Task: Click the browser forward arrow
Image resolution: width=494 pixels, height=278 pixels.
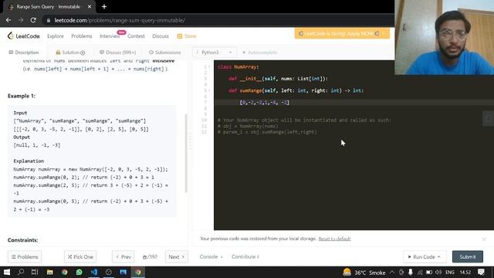Action: click(21, 20)
